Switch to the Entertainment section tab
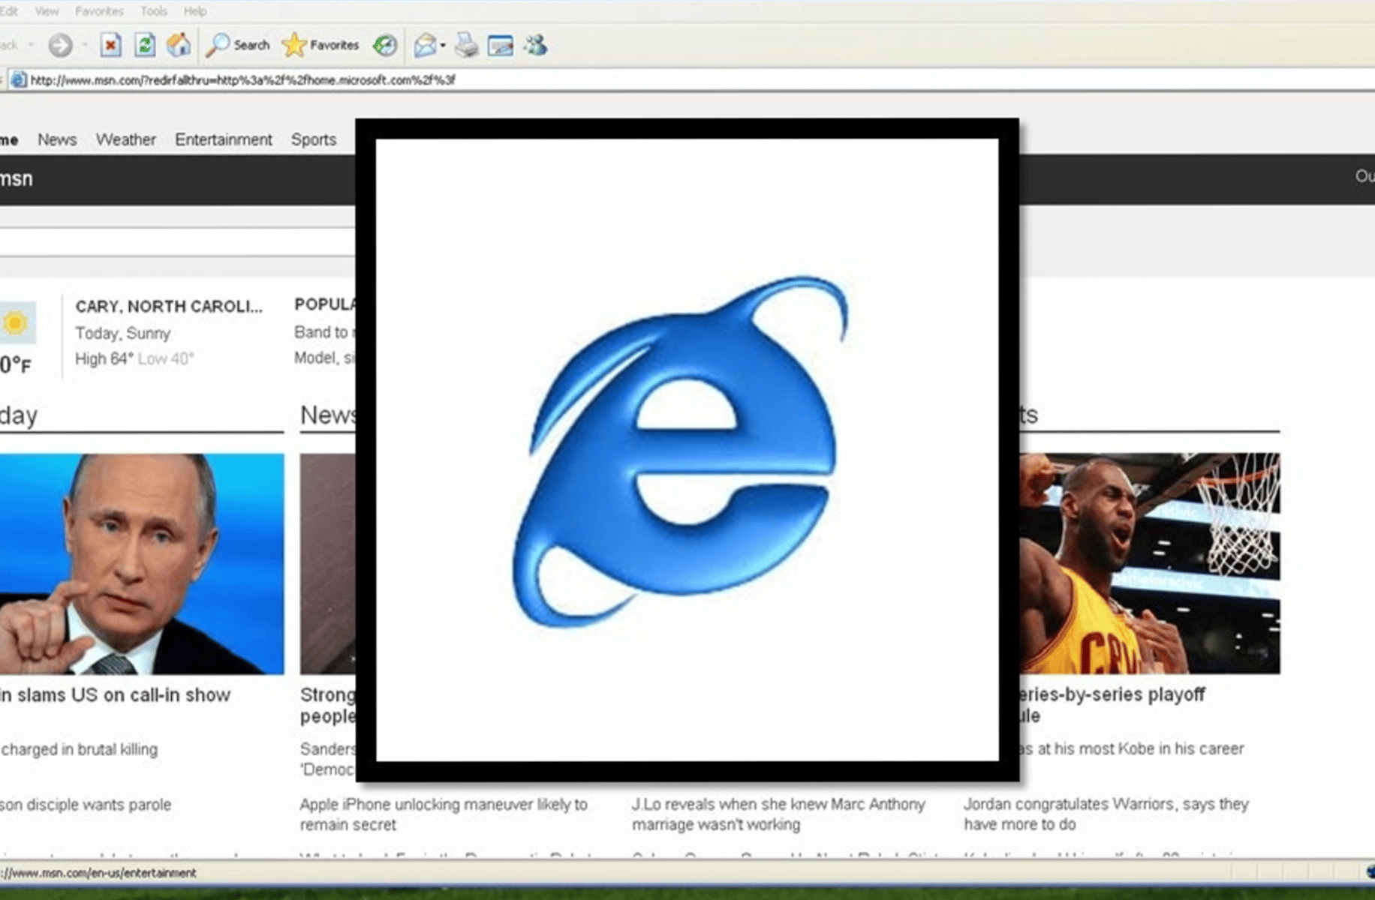This screenshot has height=900, width=1375. (x=224, y=139)
